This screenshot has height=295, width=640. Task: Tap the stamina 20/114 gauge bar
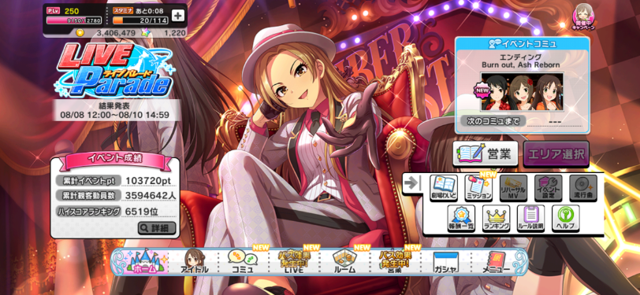pyautogui.click(x=140, y=20)
